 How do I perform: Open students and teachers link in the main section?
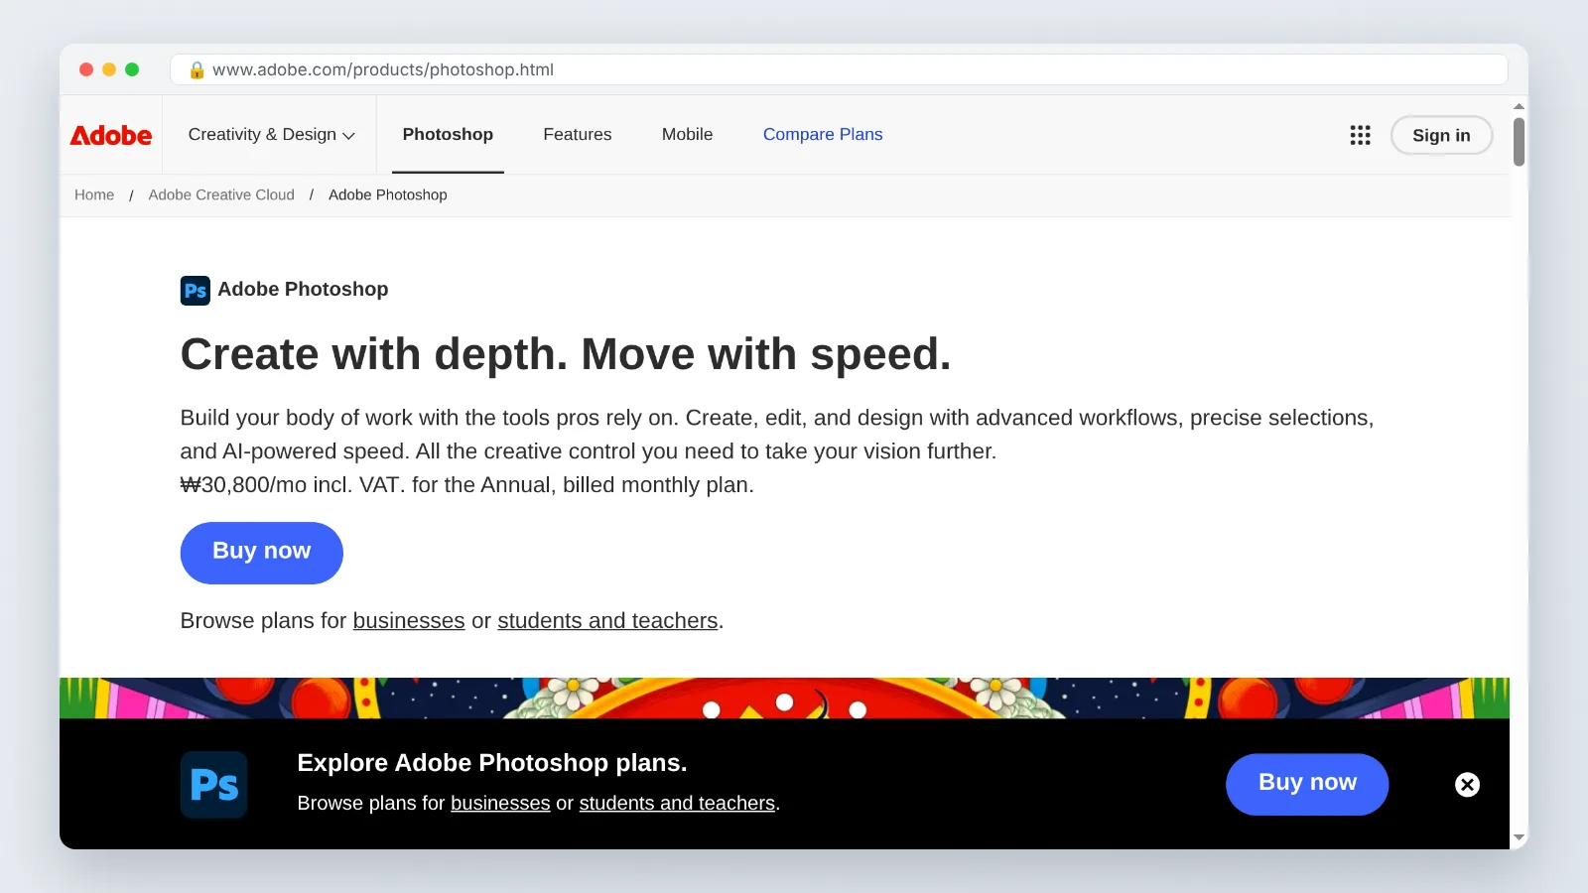607,621
